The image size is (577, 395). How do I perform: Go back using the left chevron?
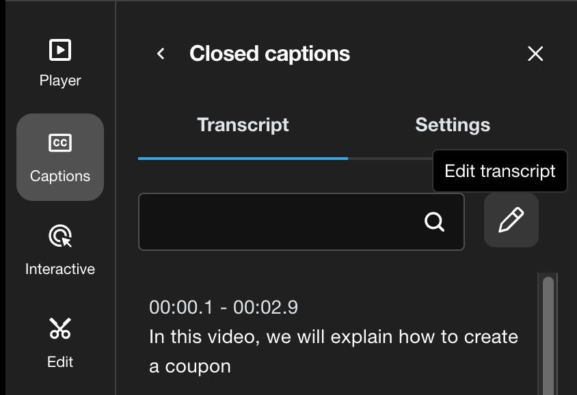pos(161,53)
